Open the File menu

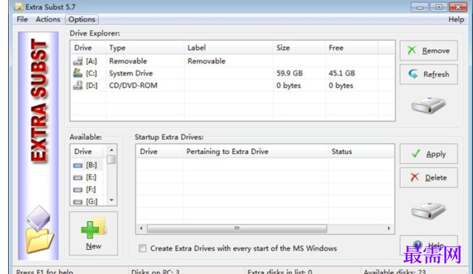(x=22, y=19)
